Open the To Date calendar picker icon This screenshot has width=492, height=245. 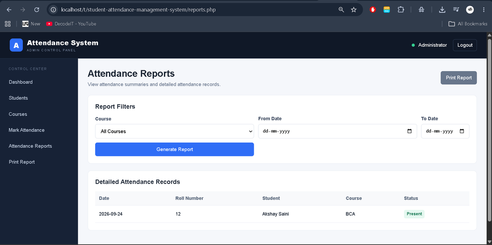(462, 131)
